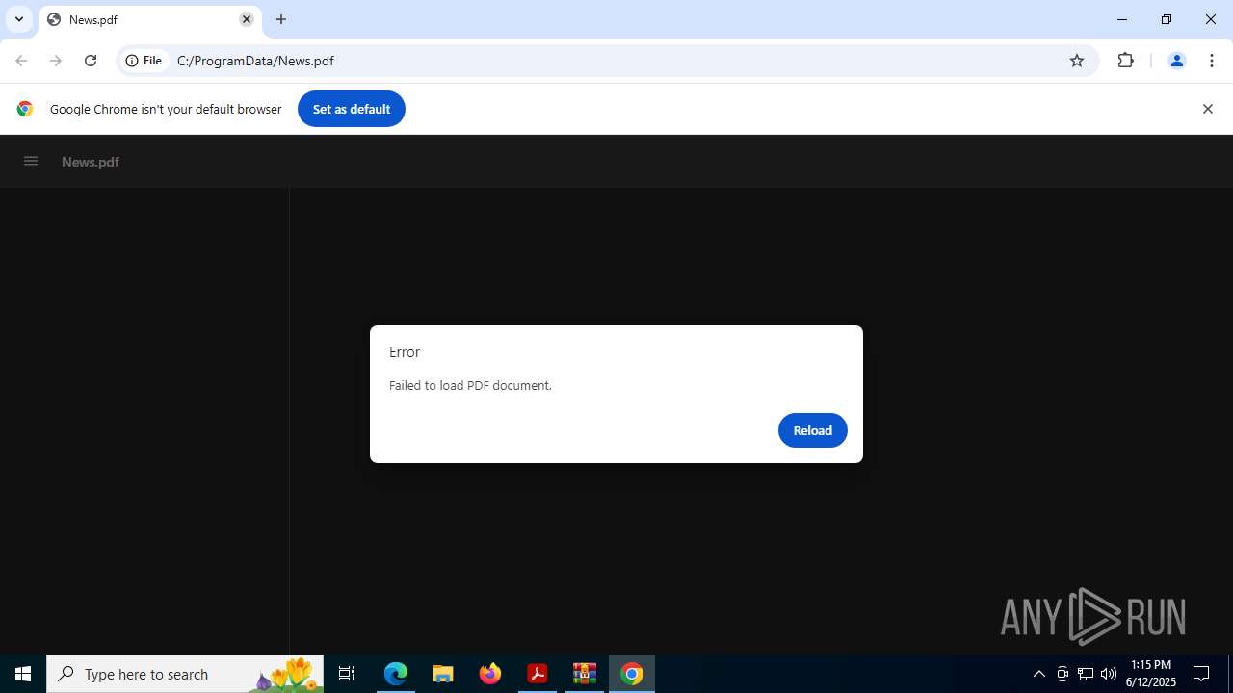Open Adobe Acrobat from the taskbar
Viewport: 1233px width, 693px height.
[x=538, y=674]
